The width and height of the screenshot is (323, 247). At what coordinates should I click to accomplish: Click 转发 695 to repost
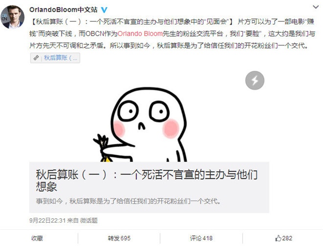119,238
